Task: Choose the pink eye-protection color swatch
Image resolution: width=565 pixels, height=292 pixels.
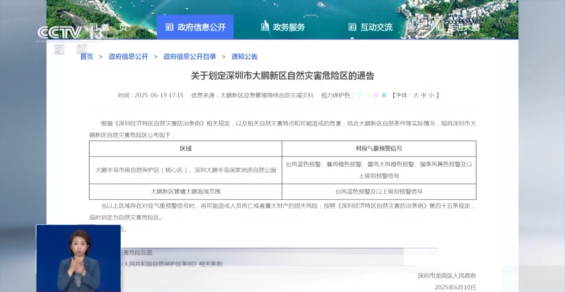Action: click(x=376, y=95)
